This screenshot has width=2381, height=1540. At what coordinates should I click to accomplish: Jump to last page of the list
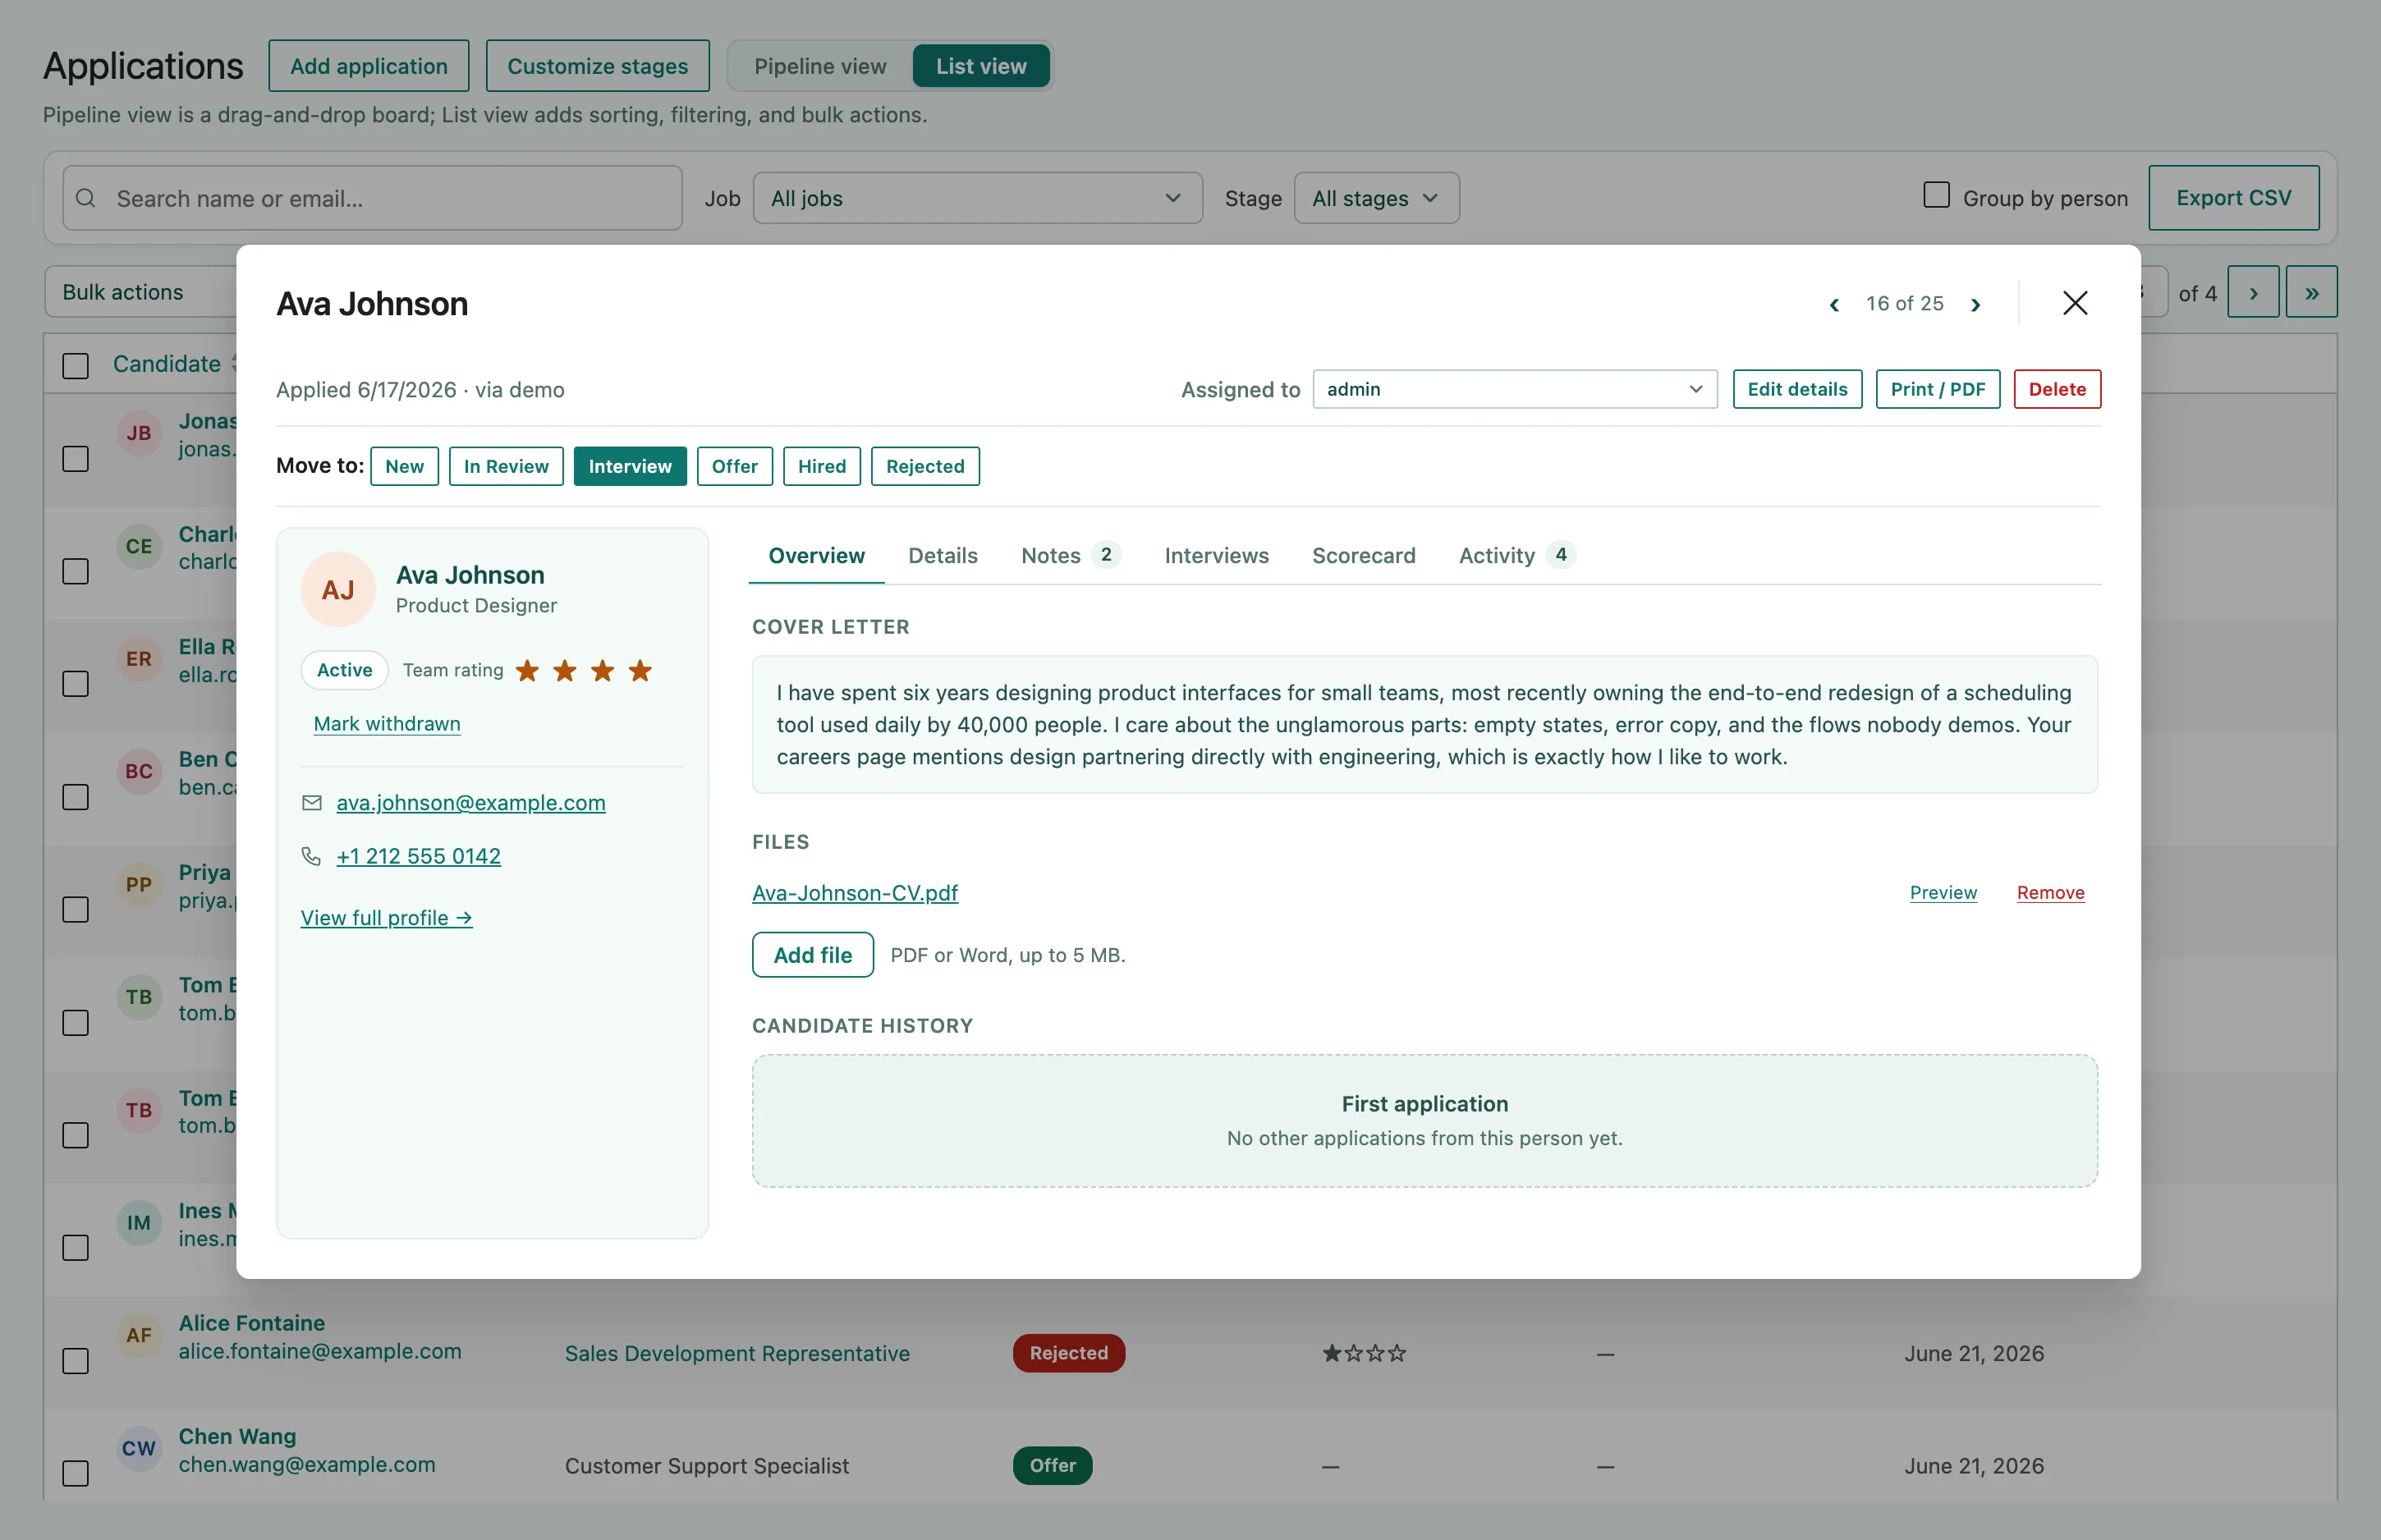[2311, 292]
